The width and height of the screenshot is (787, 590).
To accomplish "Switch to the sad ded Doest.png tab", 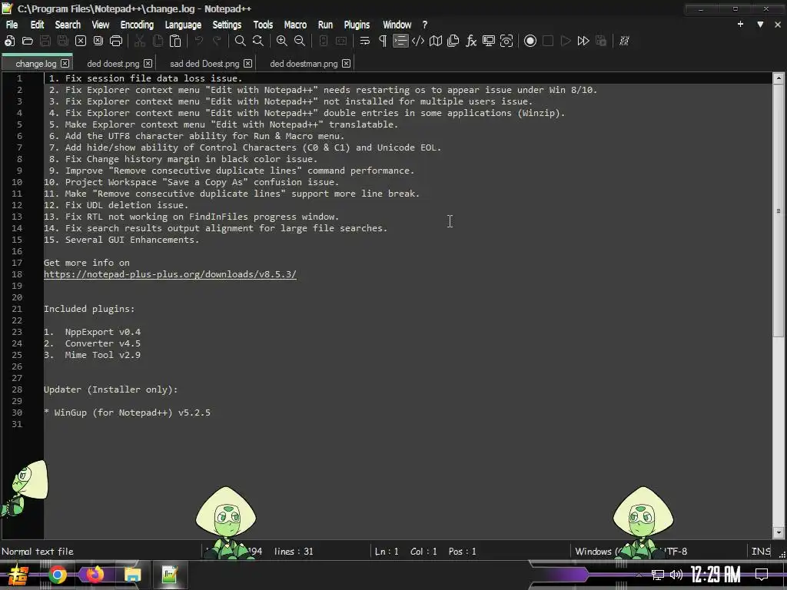I will coord(204,64).
